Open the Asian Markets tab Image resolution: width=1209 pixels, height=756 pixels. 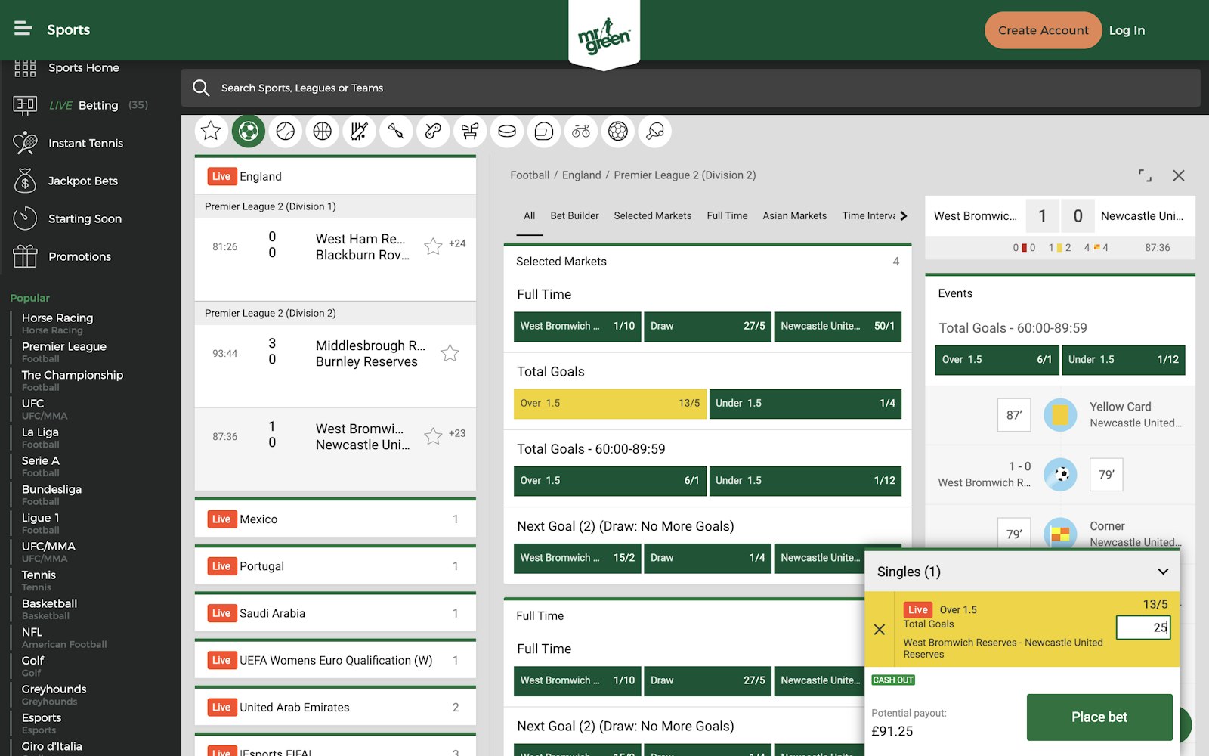794,215
